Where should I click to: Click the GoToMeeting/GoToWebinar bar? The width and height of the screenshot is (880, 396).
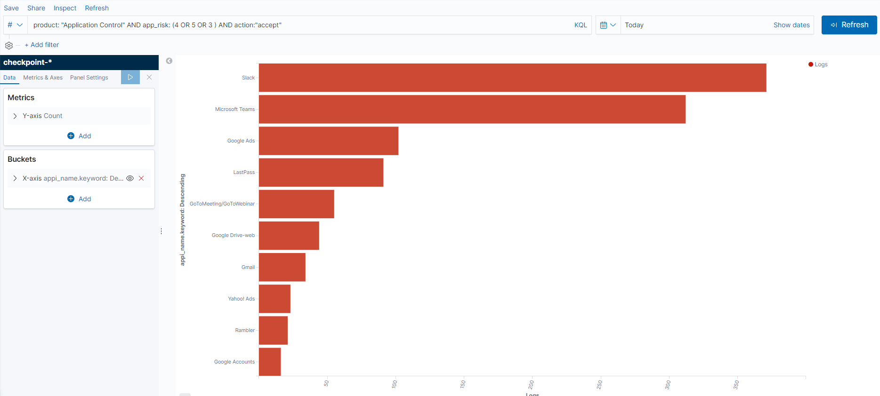coord(297,204)
